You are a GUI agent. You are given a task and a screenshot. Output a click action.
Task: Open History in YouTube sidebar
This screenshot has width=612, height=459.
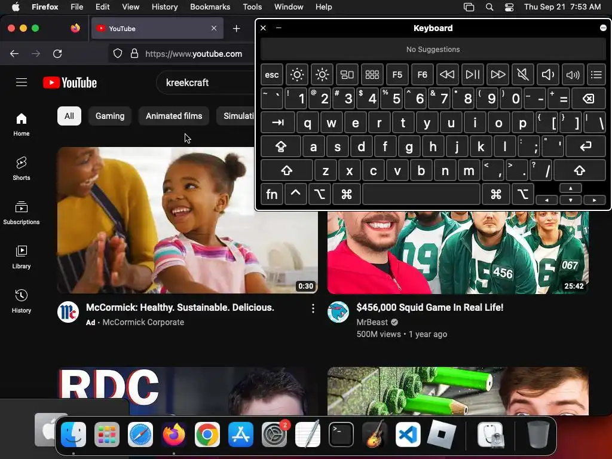22,301
